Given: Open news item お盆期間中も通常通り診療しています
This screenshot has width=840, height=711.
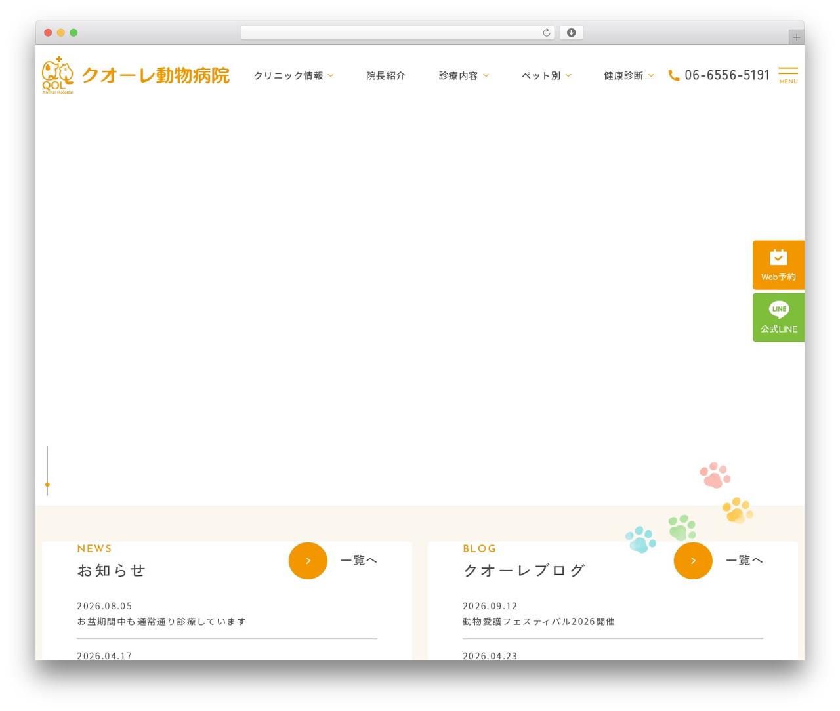Looking at the screenshot, I should 161,622.
